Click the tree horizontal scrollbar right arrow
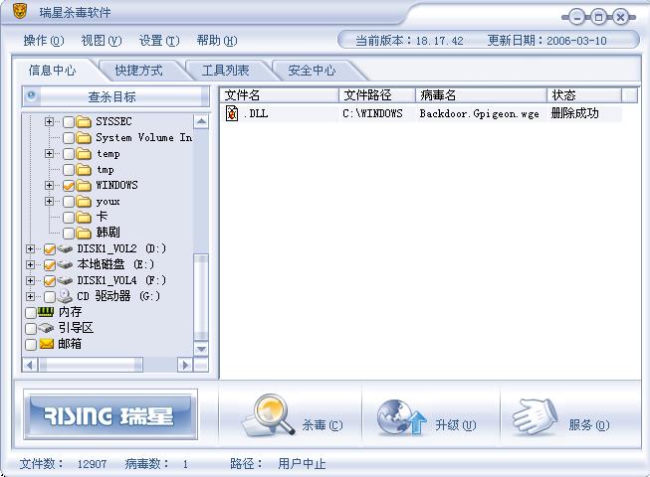This screenshot has width=650, height=477. coord(185,365)
